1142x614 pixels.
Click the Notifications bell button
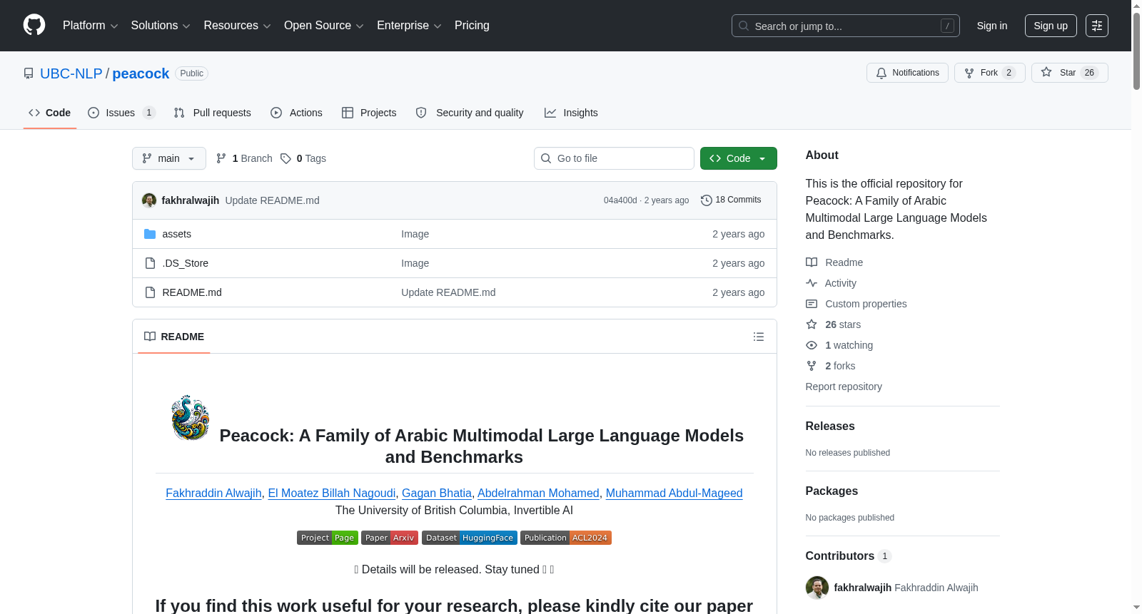(x=907, y=73)
